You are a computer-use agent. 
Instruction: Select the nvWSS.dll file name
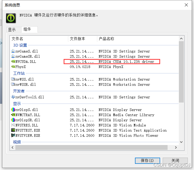pos(24,79)
